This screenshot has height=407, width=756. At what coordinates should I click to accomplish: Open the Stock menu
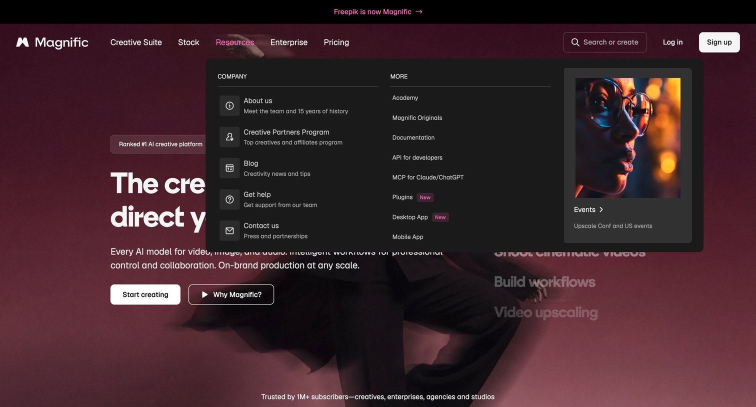click(x=188, y=42)
